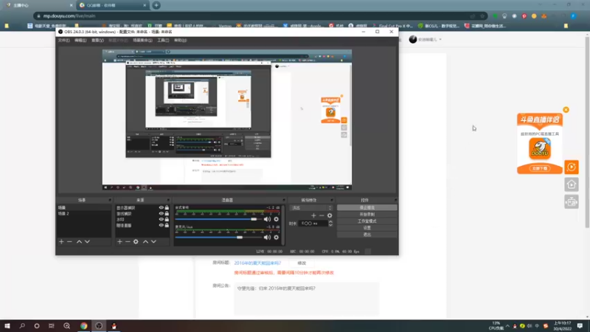Switch to the first Chrome tab 主播中心
The height and width of the screenshot is (332, 590).
[x=38, y=5]
